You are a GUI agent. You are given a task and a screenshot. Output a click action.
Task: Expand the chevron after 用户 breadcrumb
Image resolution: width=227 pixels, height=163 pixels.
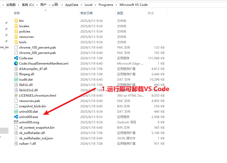tap(49, 5)
